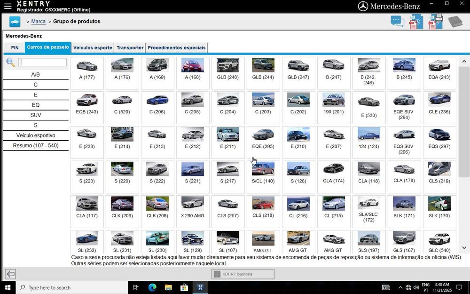Choose the SLS (197) model
This screenshot has width=470, height=294.
[368, 241]
